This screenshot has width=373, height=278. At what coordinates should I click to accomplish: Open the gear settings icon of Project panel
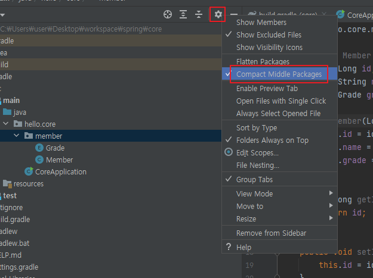[218, 14]
